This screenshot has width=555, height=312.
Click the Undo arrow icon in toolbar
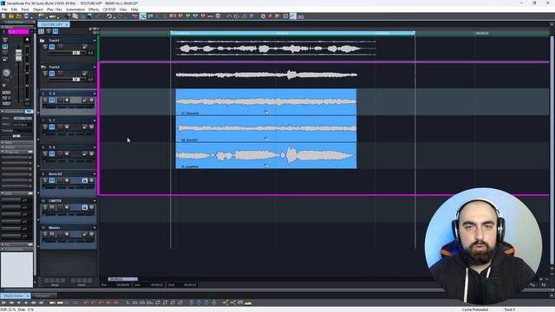(x=109, y=16)
